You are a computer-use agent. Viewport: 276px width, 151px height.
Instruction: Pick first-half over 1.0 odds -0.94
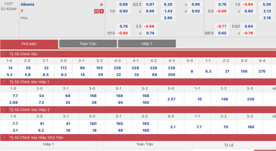pos(248,5)
